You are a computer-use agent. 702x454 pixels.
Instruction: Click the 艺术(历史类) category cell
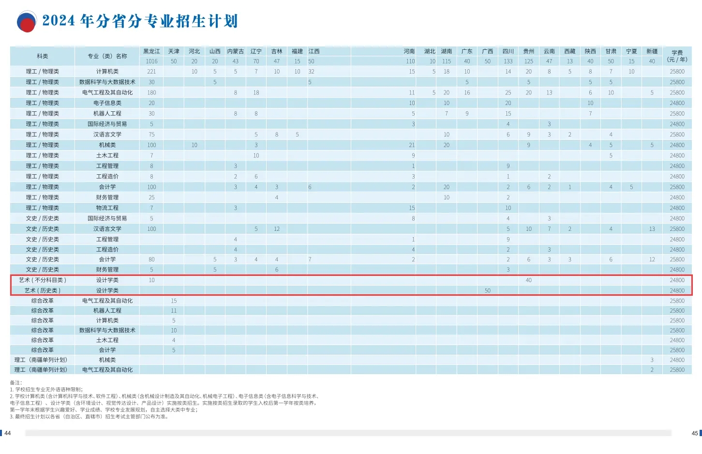pos(43,290)
